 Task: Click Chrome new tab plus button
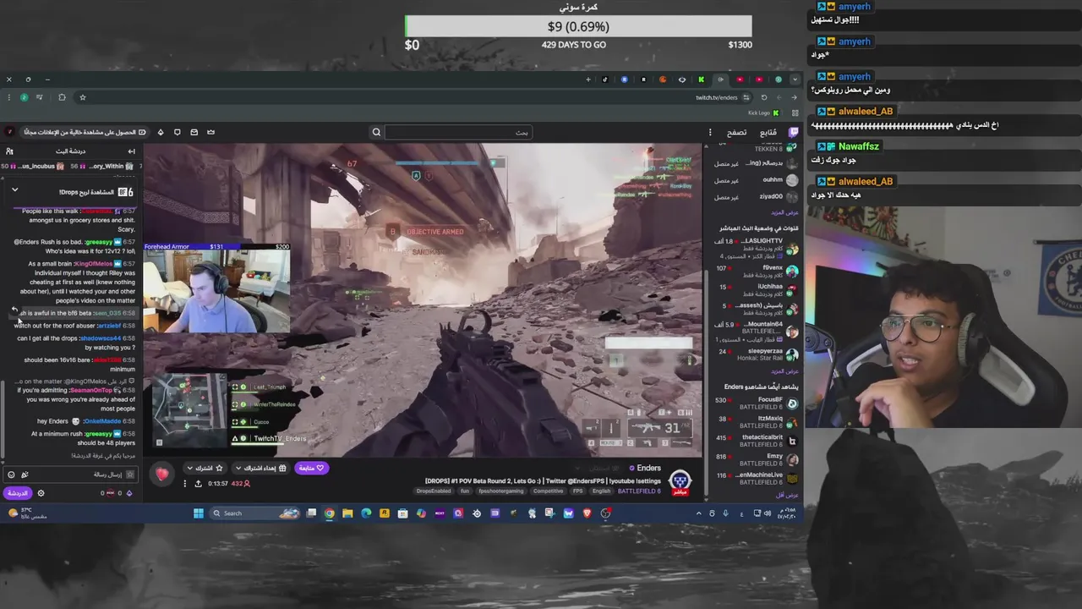[x=588, y=80]
